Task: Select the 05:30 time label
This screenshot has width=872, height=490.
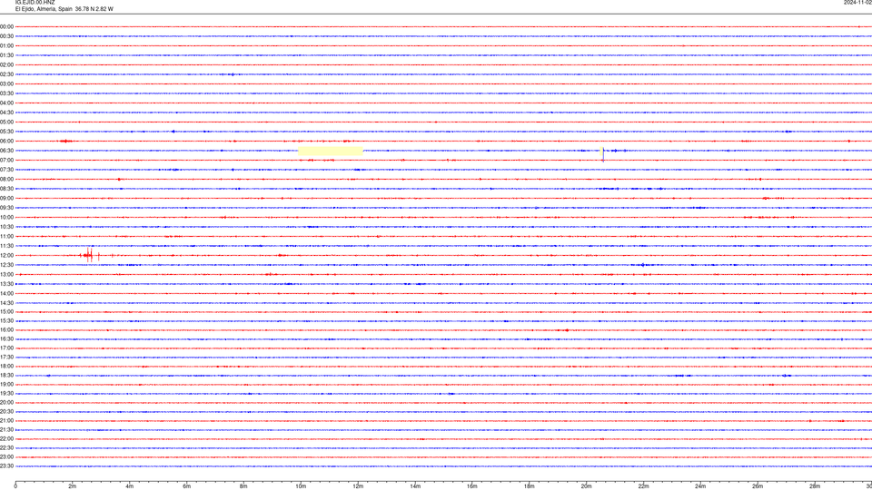Action: [x=6, y=132]
